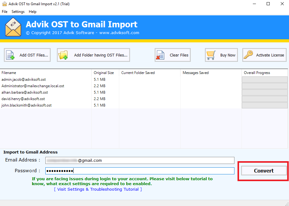Click the 2.2 MB size for david.henry
This screenshot has width=289, height=206.
(x=100, y=99)
